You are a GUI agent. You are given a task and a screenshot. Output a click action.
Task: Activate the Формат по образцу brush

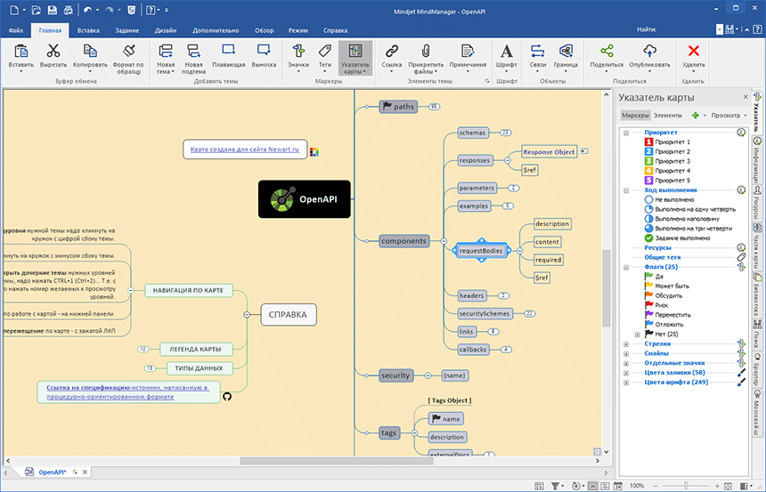click(x=128, y=51)
